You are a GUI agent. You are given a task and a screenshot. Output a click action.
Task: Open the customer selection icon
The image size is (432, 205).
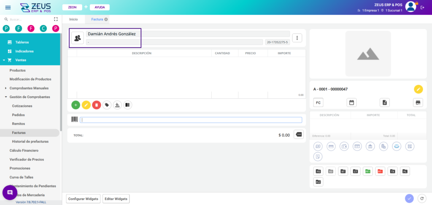77,38
